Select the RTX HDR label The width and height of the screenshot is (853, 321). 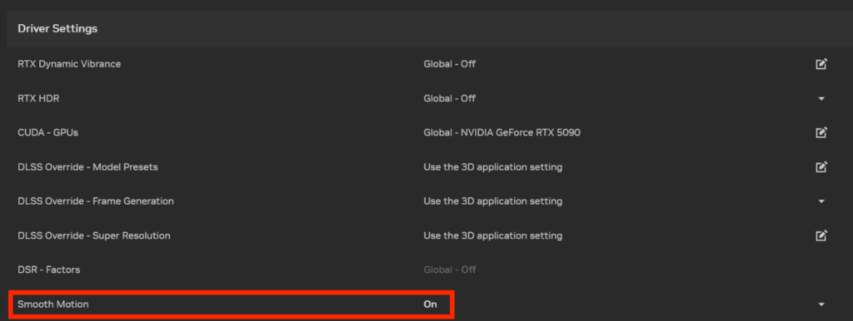38,98
